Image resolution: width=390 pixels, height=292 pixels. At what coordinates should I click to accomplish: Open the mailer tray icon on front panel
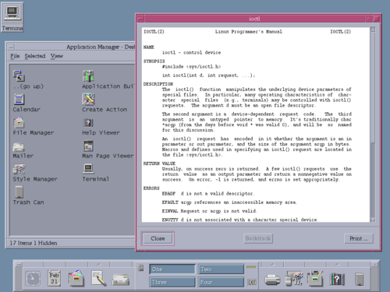(121, 280)
